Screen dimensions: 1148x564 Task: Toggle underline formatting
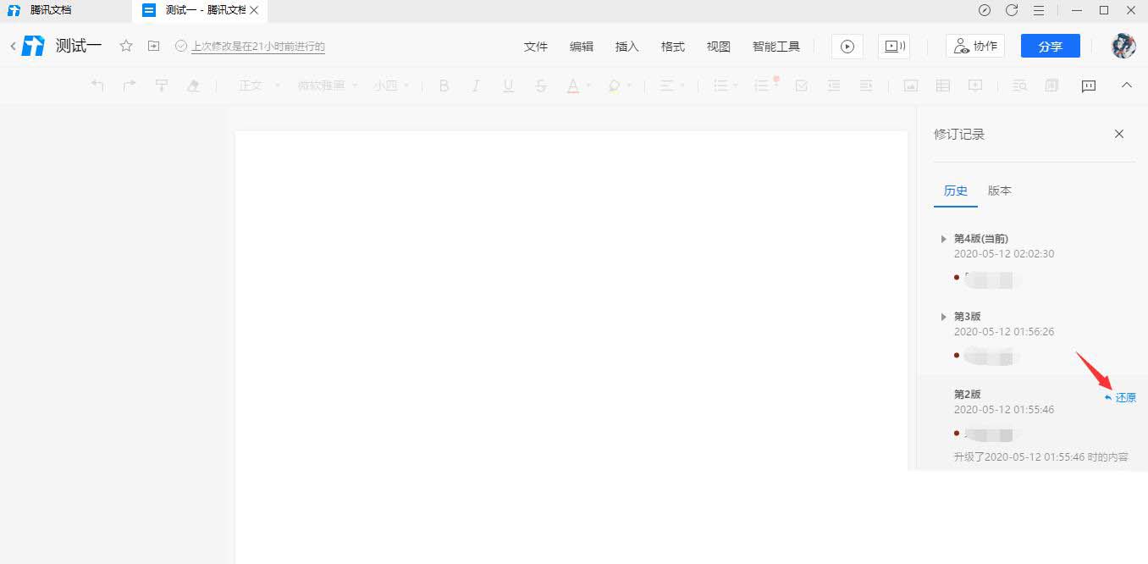(508, 86)
